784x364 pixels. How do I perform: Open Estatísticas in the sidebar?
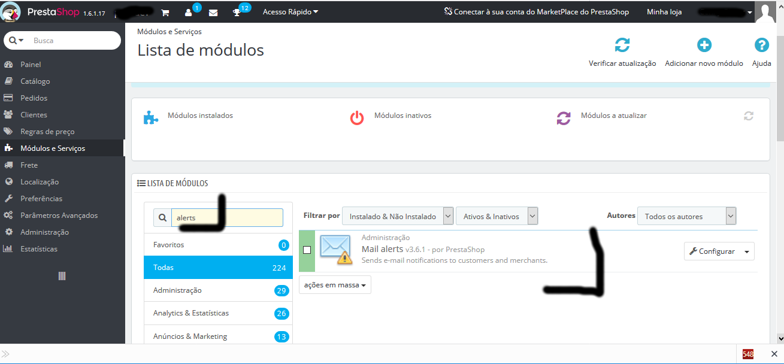click(x=62, y=249)
